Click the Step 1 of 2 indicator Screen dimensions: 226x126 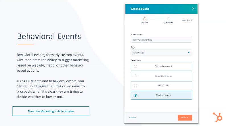187,20
